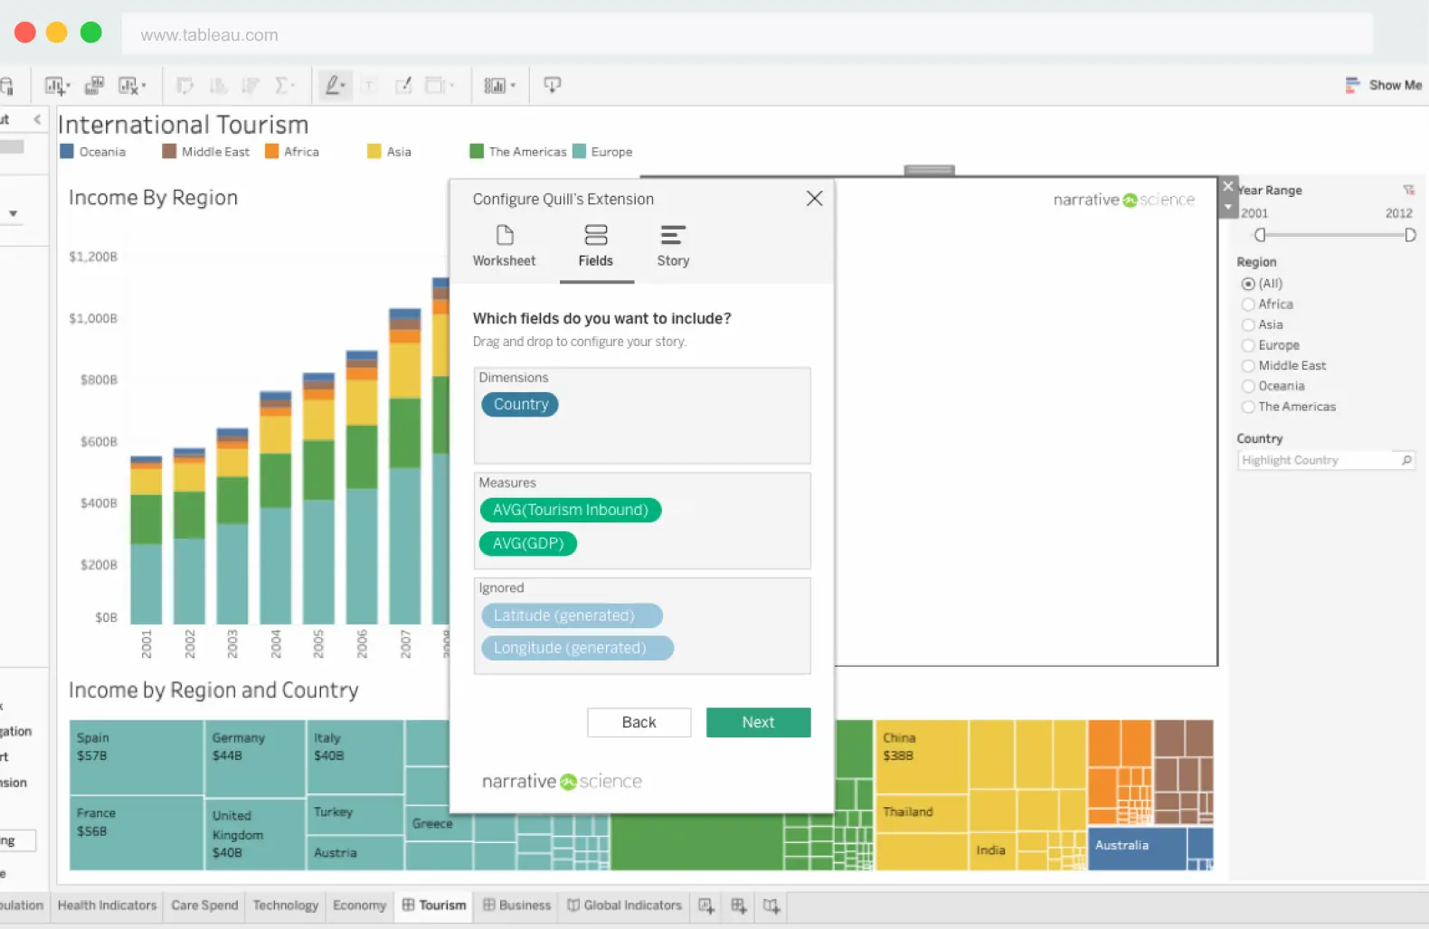Viewport: 1429px width, 929px height.
Task: Click the AVG(GDP) measure pill
Action: [x=528, y=543]
